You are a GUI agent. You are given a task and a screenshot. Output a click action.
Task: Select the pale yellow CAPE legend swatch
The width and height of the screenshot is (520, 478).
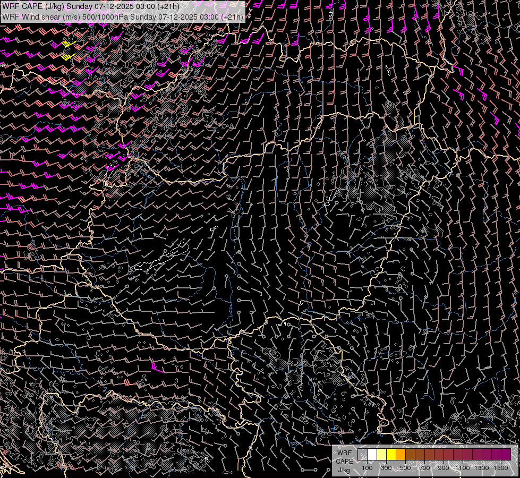pyautogui.click(x=382, y=454)
